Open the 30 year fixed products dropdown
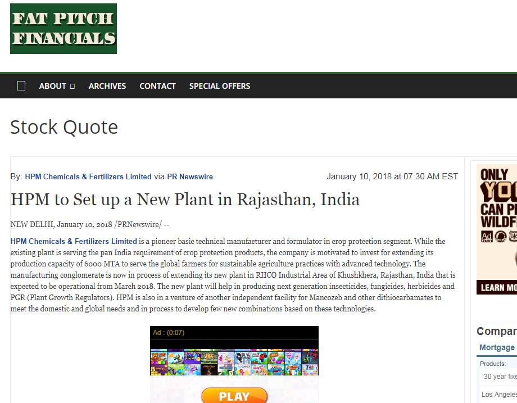 498,376
